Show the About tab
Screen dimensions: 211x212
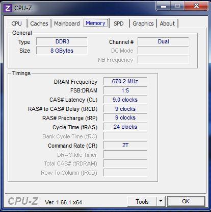point(167,23)
